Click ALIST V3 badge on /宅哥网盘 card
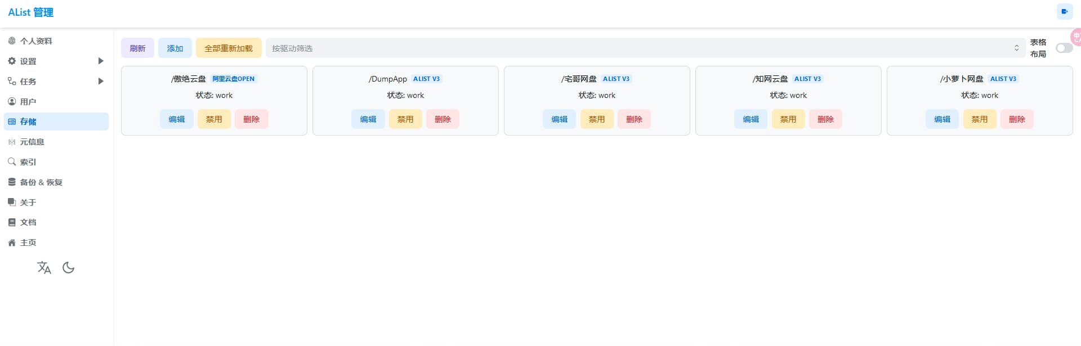 tap(617, 79)
